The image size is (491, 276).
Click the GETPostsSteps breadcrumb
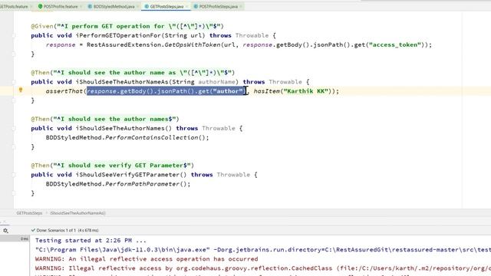[x=29, y=213]
